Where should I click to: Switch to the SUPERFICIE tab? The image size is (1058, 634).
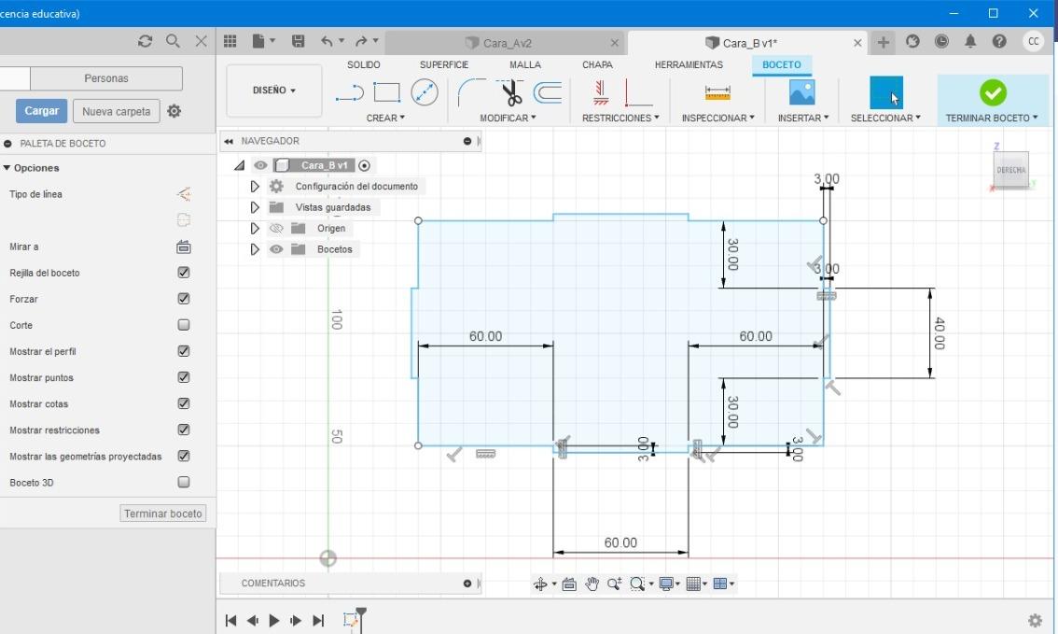pos(444,64)
